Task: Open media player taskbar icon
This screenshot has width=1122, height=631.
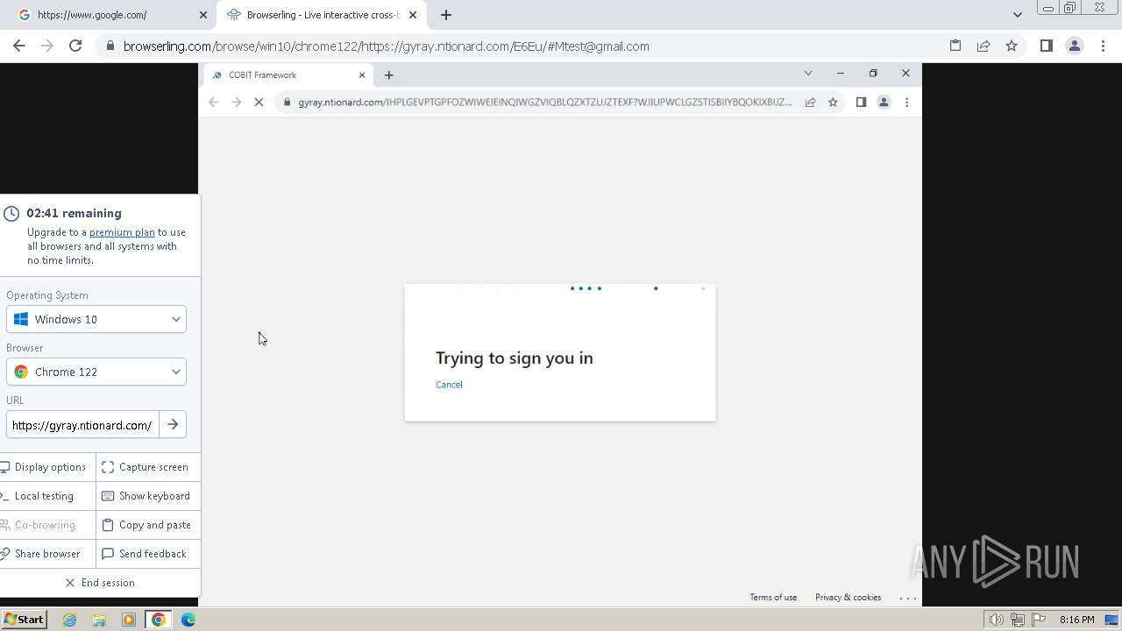Action: pos(129,620)
